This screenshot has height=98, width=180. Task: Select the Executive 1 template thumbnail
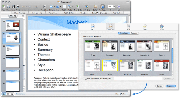[x=110, y=46]
